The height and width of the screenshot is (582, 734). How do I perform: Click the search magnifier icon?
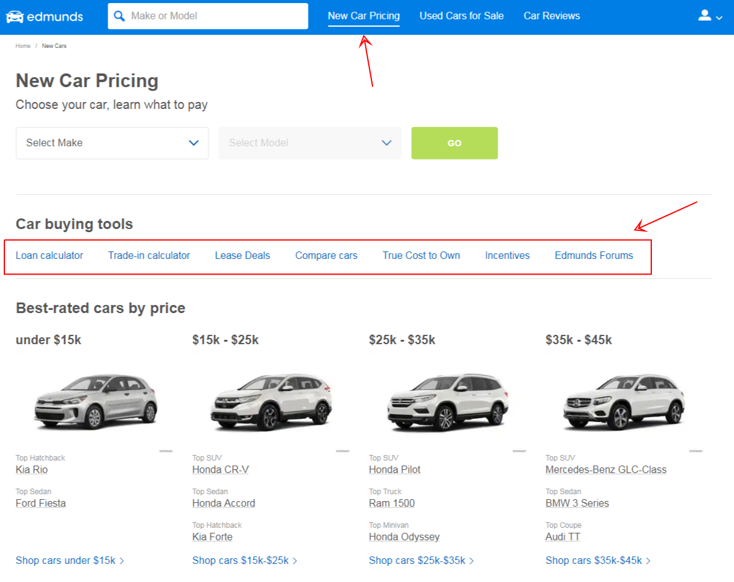pyautogui.click(x=119, y=16)
